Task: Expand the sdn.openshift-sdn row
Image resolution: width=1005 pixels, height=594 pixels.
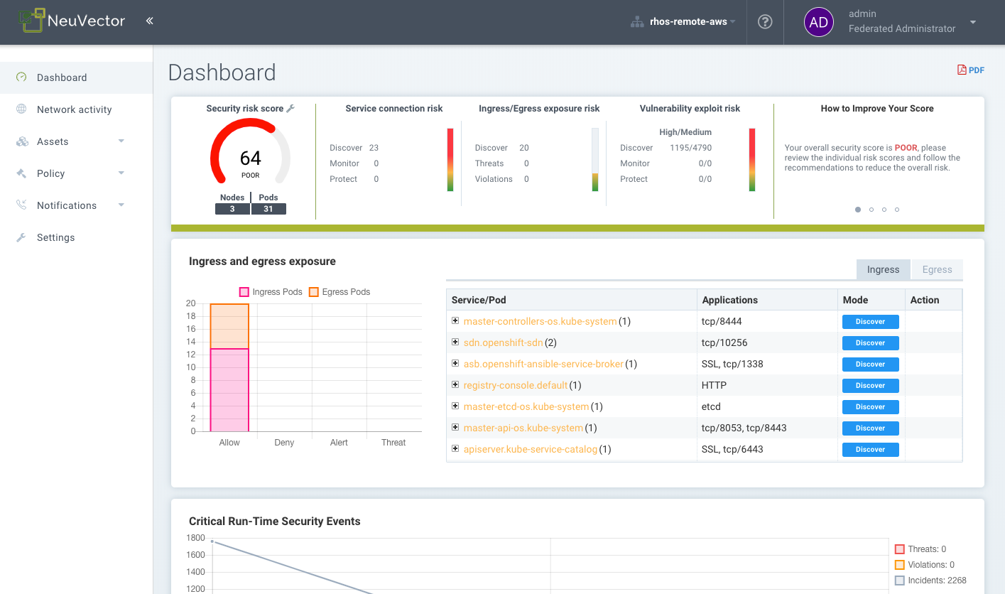Action: coord(455,342)
